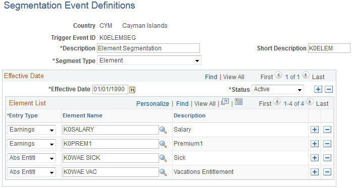Click View All in Effective Date header

click(233, 77)
